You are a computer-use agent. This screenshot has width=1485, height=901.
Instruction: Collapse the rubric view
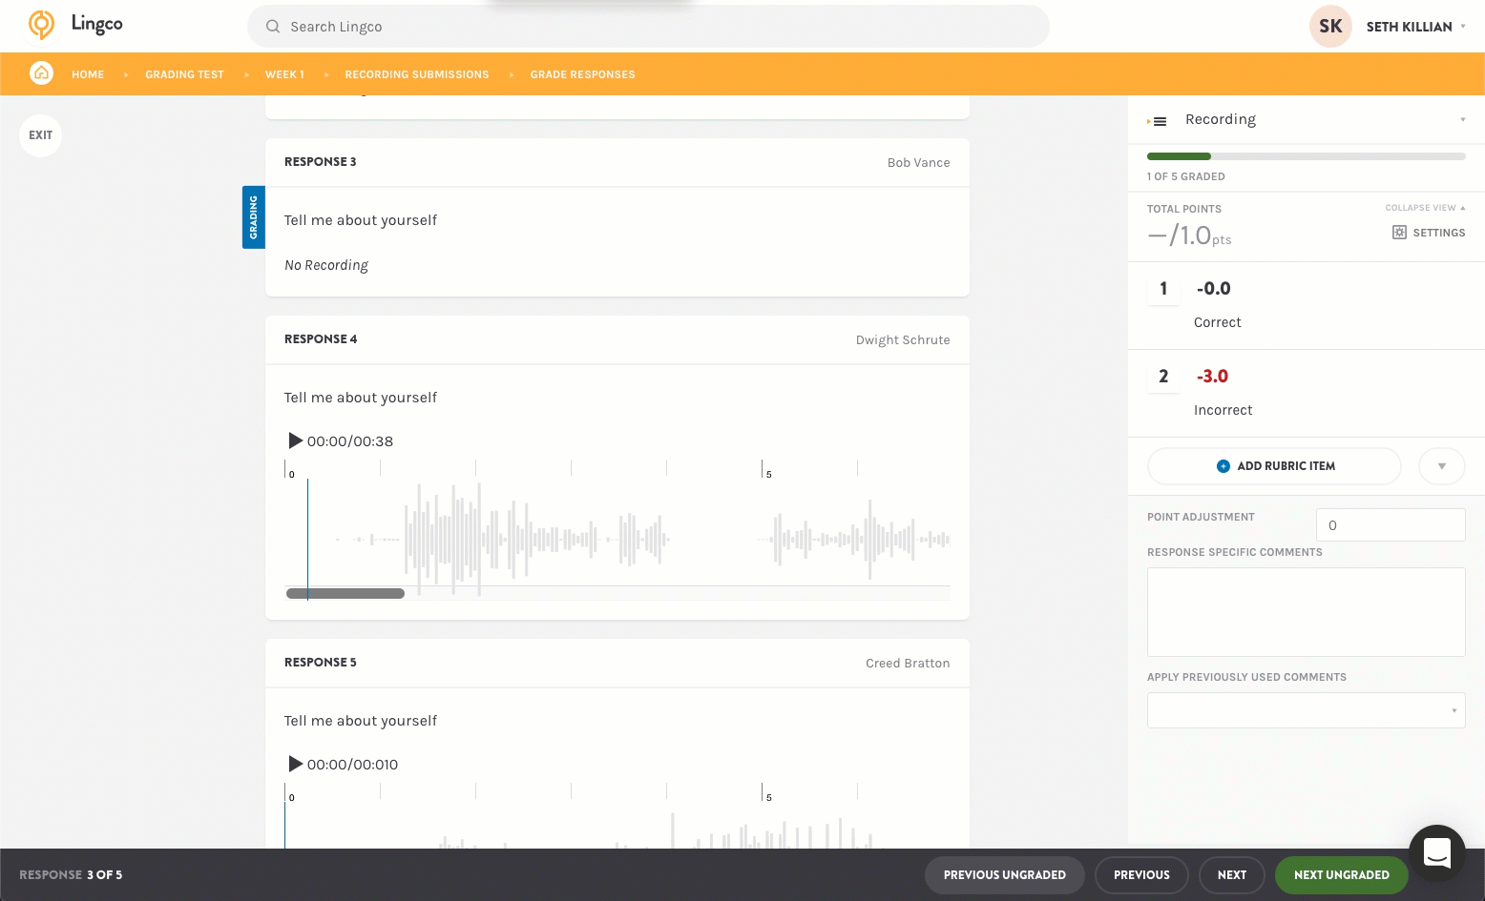click(x=1424, y=208)
